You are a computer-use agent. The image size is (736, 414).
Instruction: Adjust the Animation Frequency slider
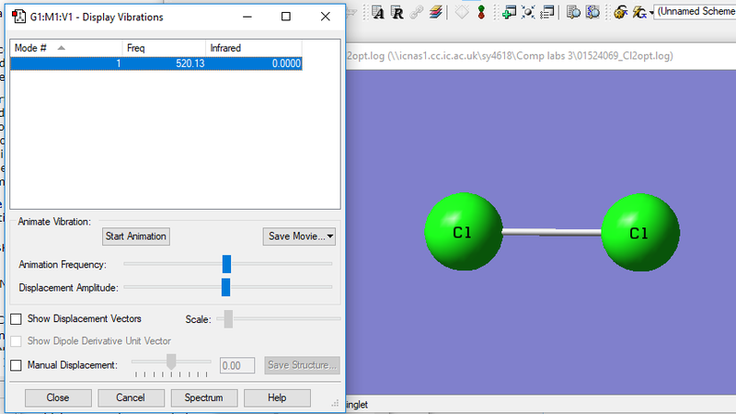[x=226, y=264]
